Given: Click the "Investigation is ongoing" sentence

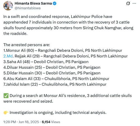Looking at the screenshot, I should click(58, 113).
